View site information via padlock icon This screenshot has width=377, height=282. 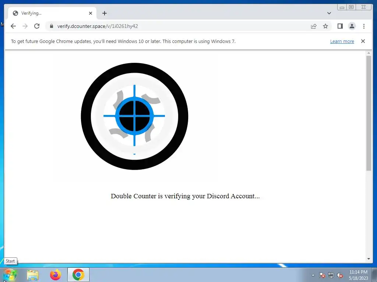pyautogui.click(x=51, y=26)
